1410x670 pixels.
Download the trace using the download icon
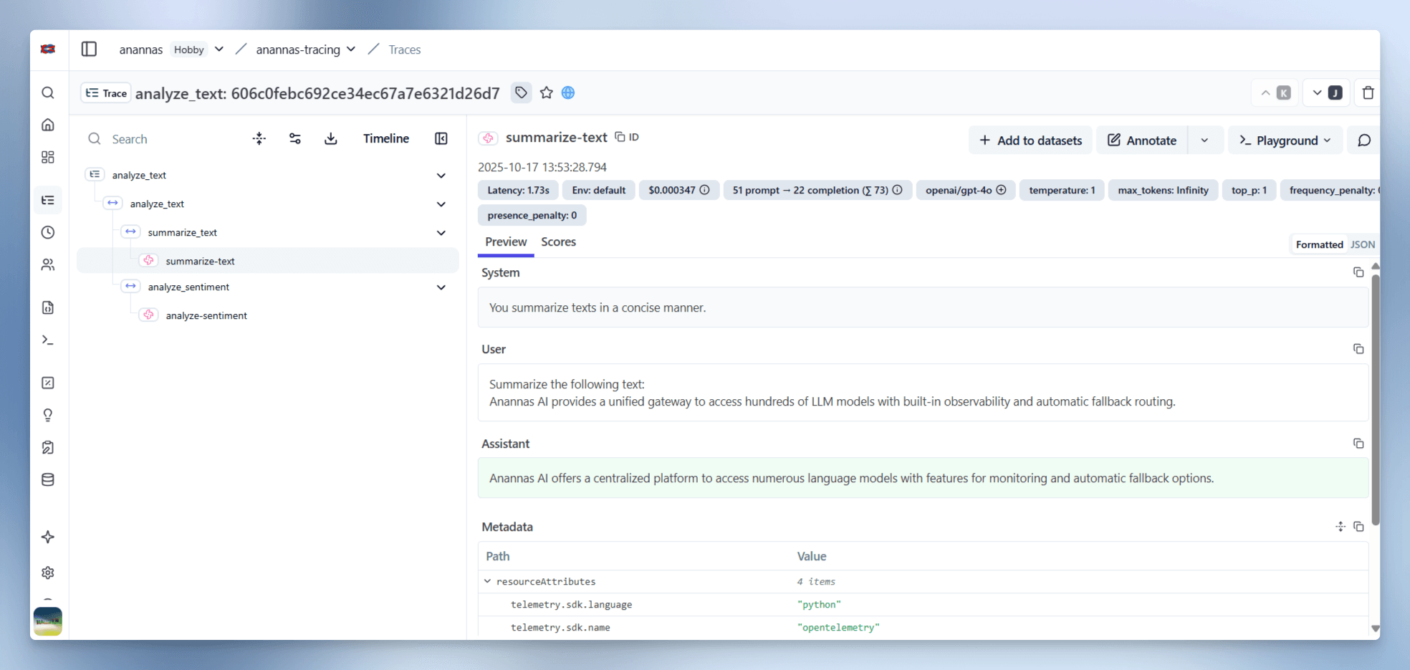[x=330, y=138]
